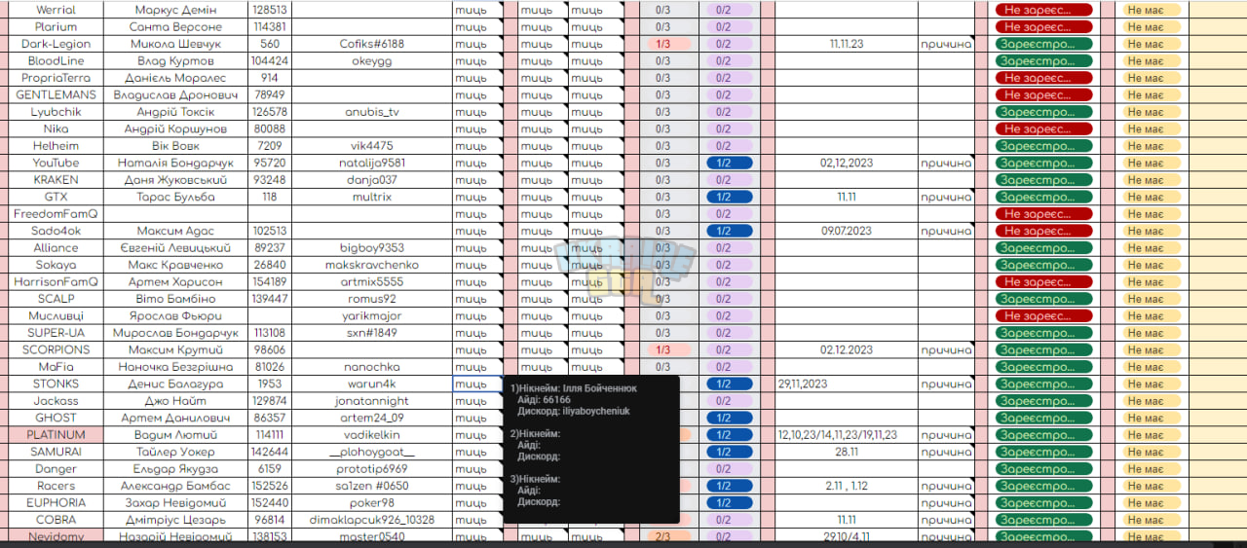Click причина cell in Dark-Legion row
The image size is (1247, 548).
[x=946, y=44]
